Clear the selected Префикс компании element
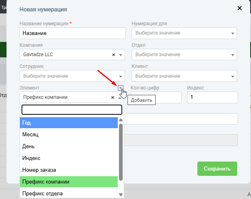Viewport: 251px width, 199px height. [x=113, y=97]
